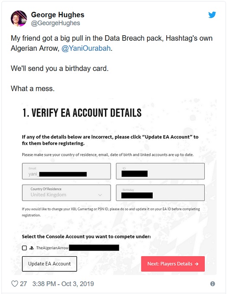Click the 27 likes count
This screenshot has width=227, height=294.
click(x=23, y=284)
